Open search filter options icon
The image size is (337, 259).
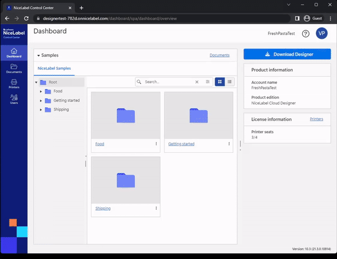tap(208, 82)
